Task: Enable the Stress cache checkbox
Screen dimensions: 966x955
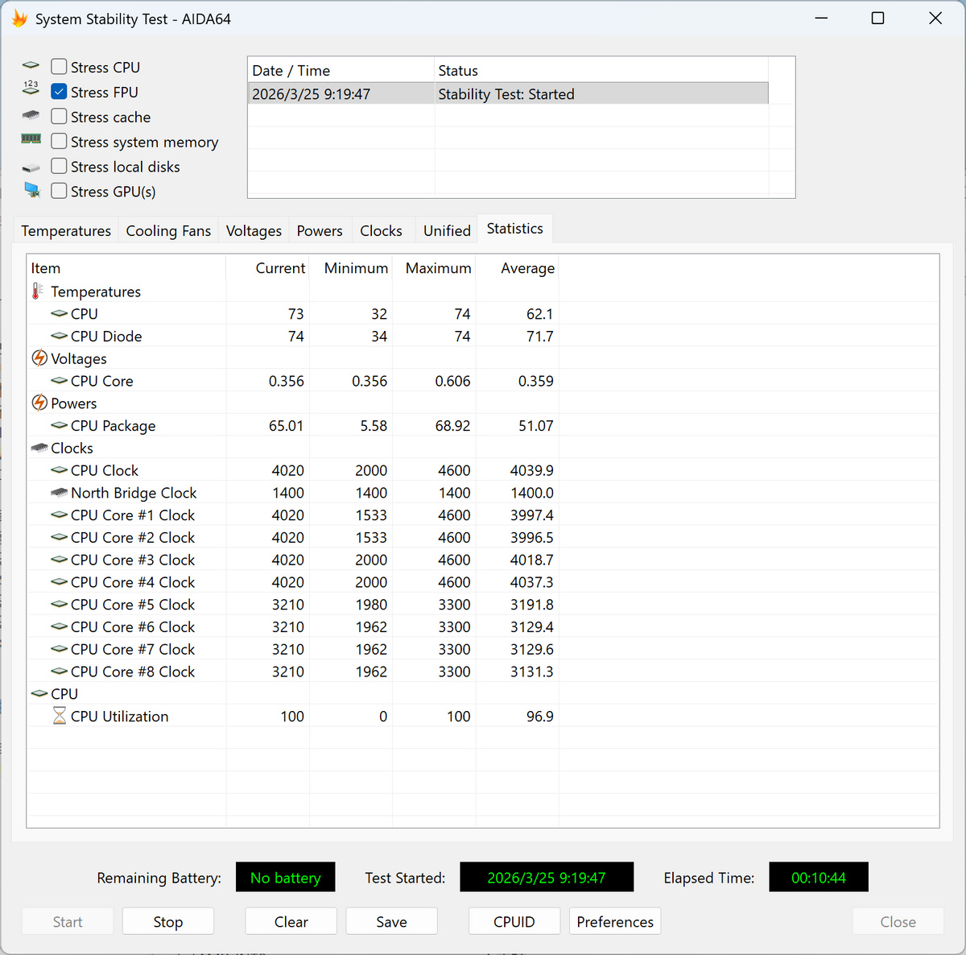Action: (x=59, y=117)
